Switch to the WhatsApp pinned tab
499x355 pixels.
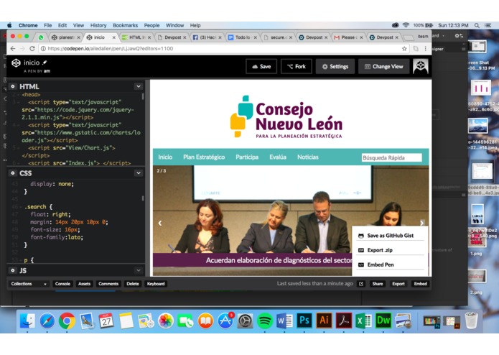(41, 37)
